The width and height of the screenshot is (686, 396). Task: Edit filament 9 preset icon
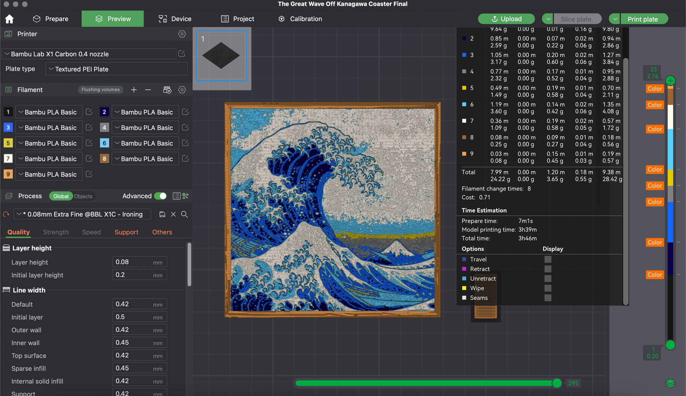(x=89, y=174)
